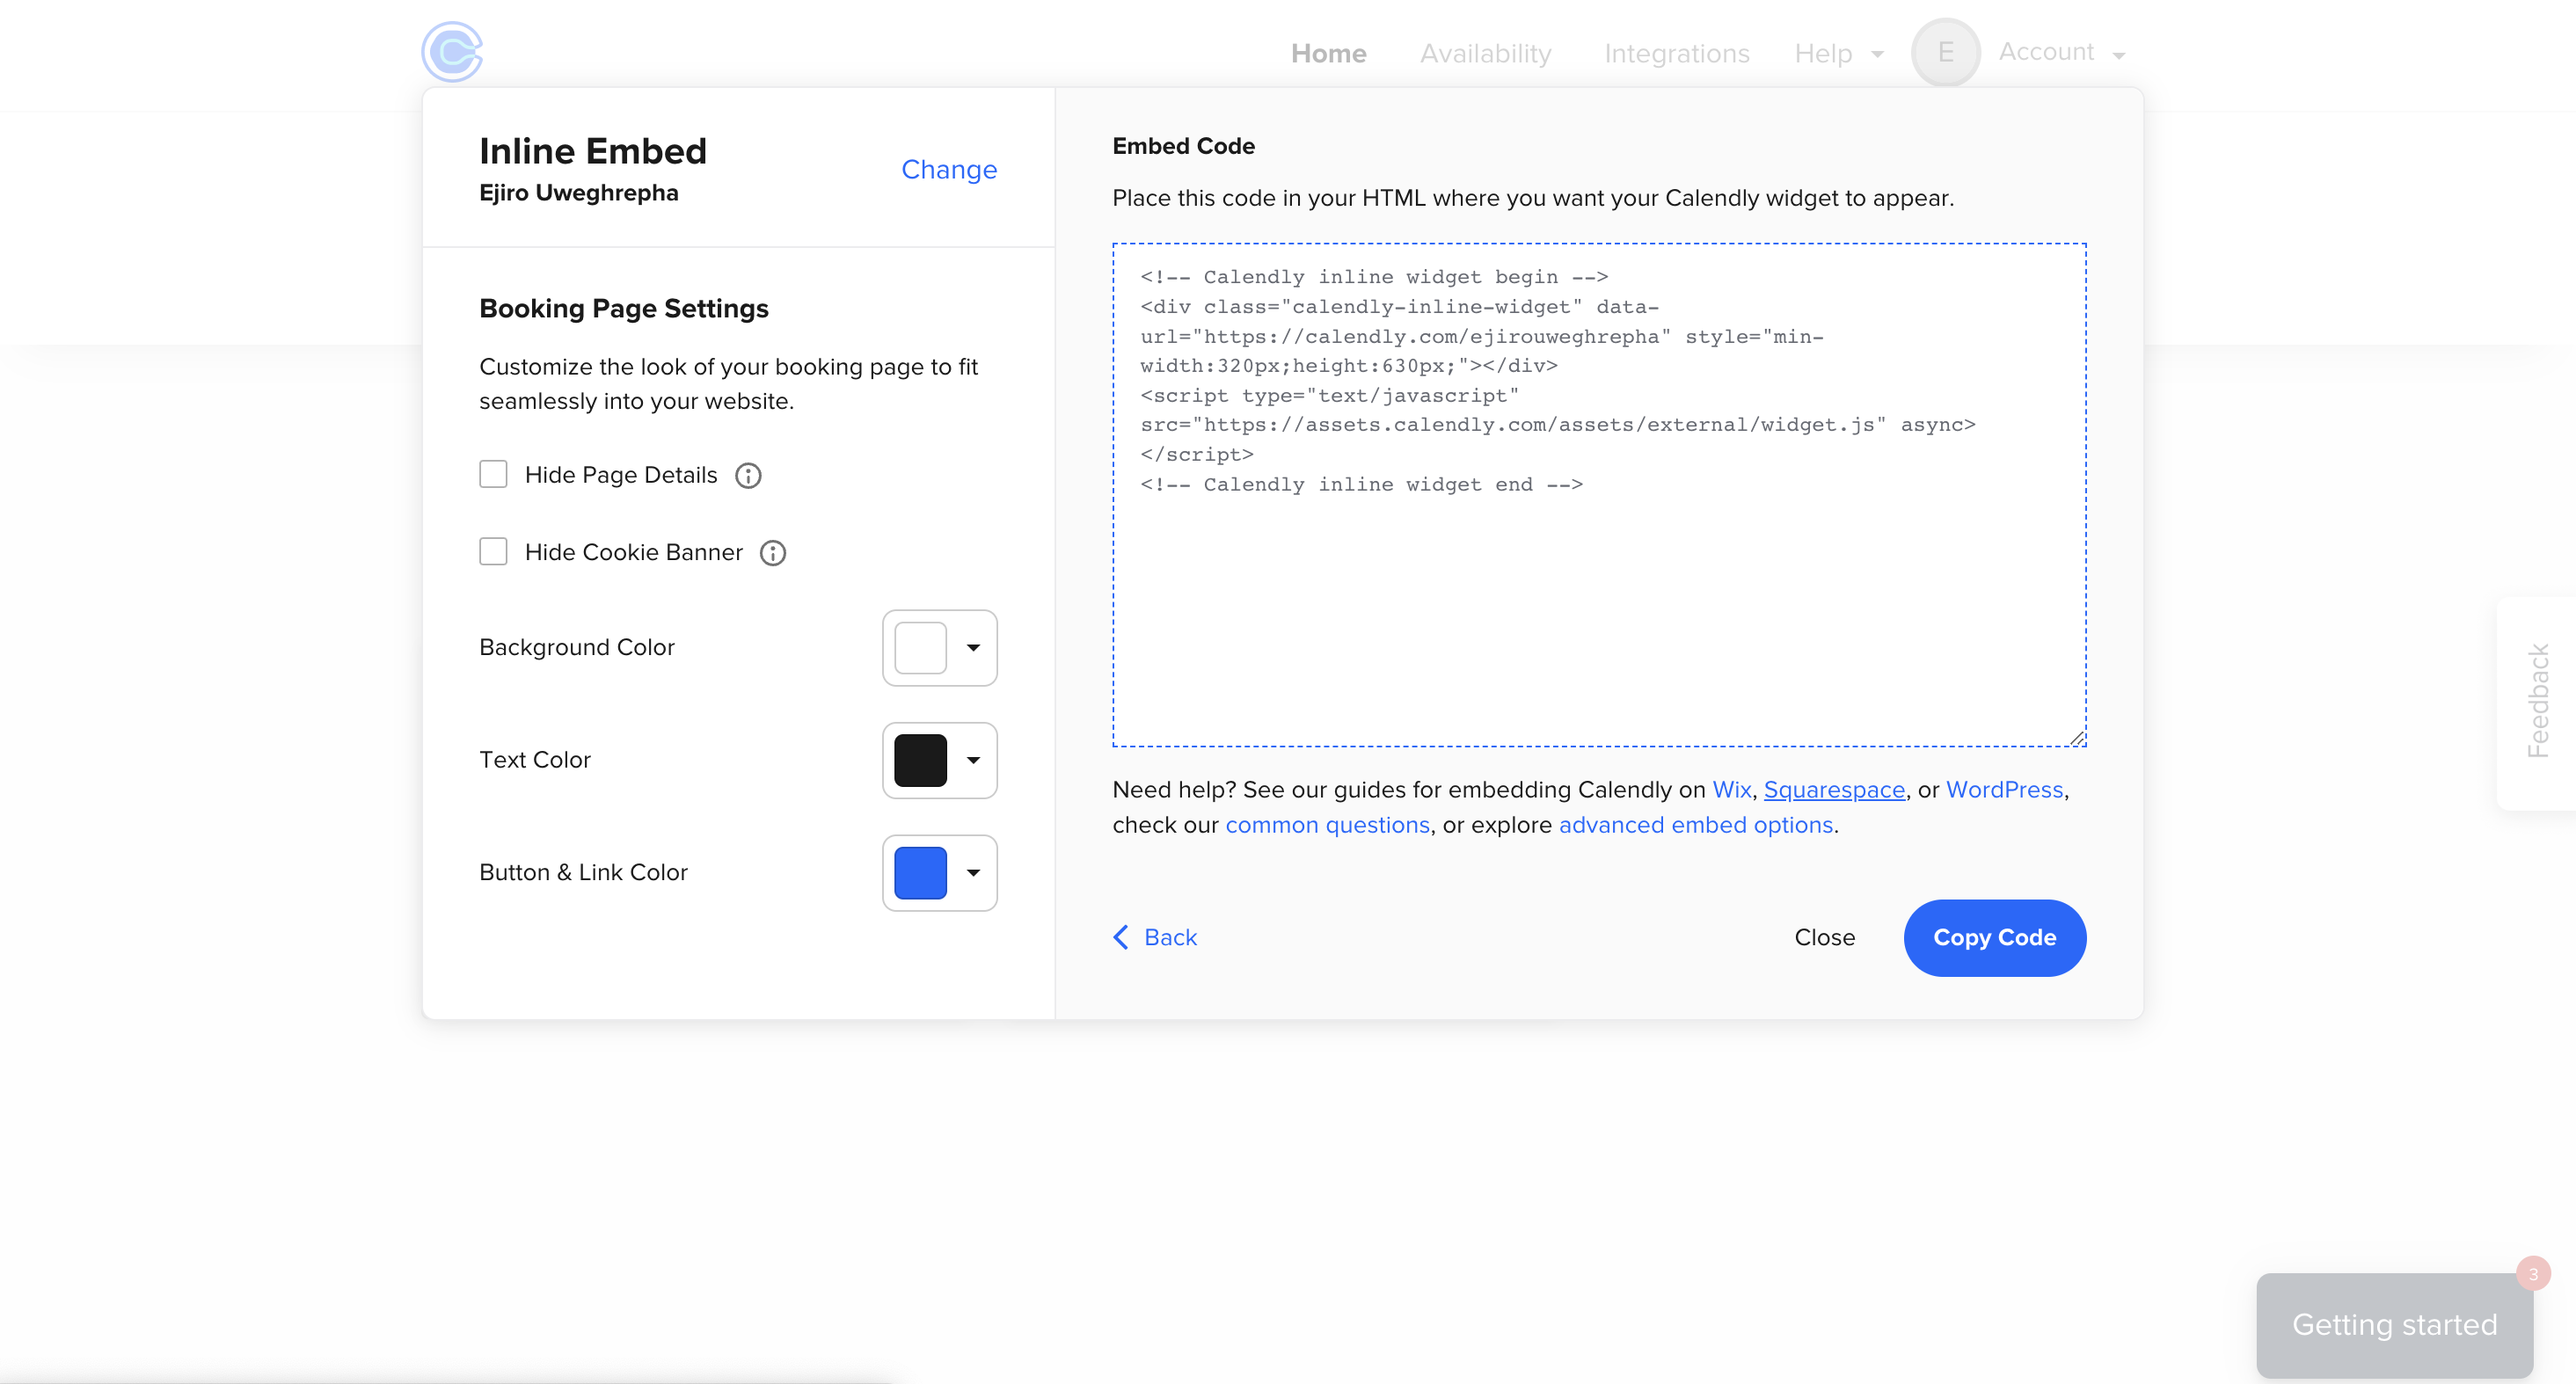Image resolution: width=2576 pixels, height=1384 pixels.
Task: Enable the Hide Cookie Banner checkbox
Action: [493, 551]
